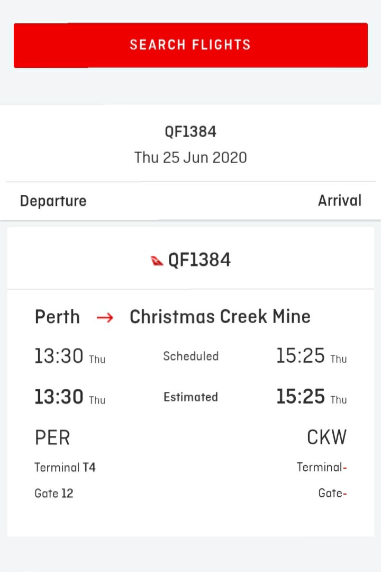Select the Departure tab
Viewport: 381px width, 572px height.
point(53,201)
